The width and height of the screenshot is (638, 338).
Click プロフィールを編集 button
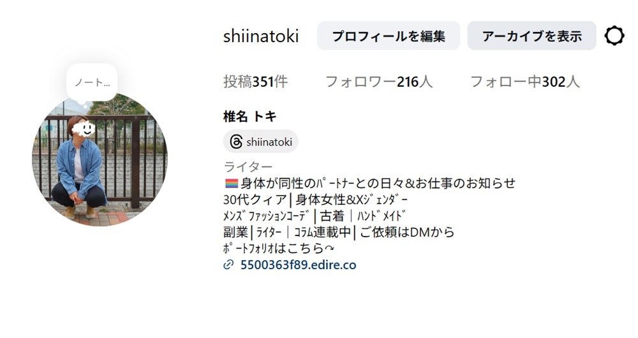389,36
